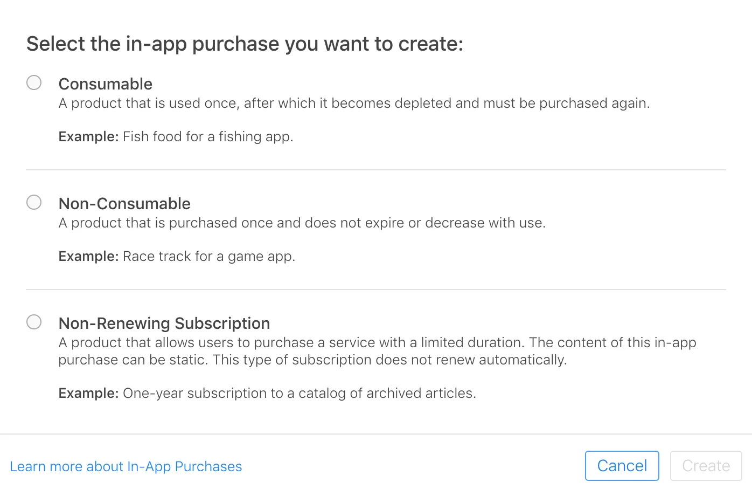Choose the Non-Consumable radio option
Image resolution: width=752 pixels, height=496 pixels.
click(34, 202)
